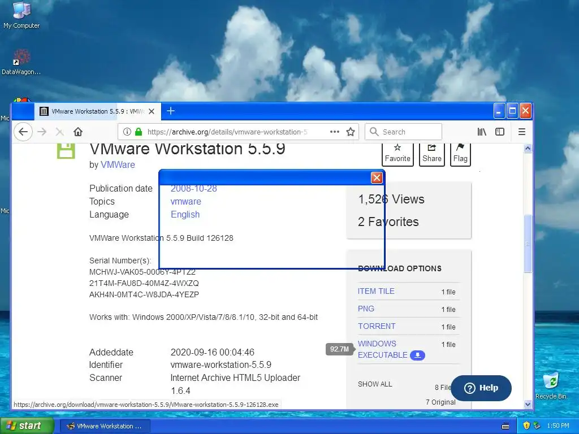Minimize the Firefox browser window
This screenshot has height=434, width=579.
[x=499, y=111]
